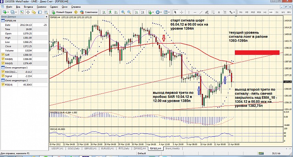
Task: Select the Crosshair cursor tool
Action: pos(181,12)
